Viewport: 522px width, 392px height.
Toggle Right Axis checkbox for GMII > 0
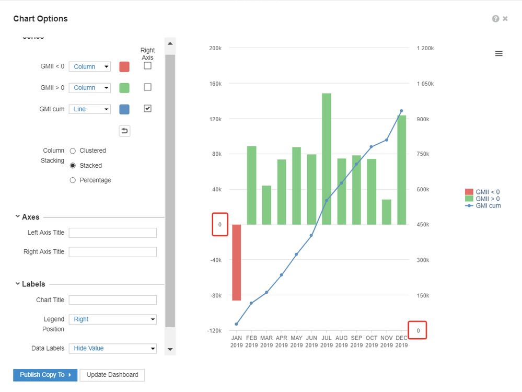pos(147,87)
